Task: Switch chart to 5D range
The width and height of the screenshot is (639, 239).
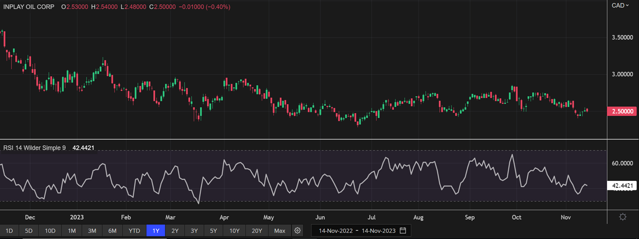Action: [x=29, y=230]
